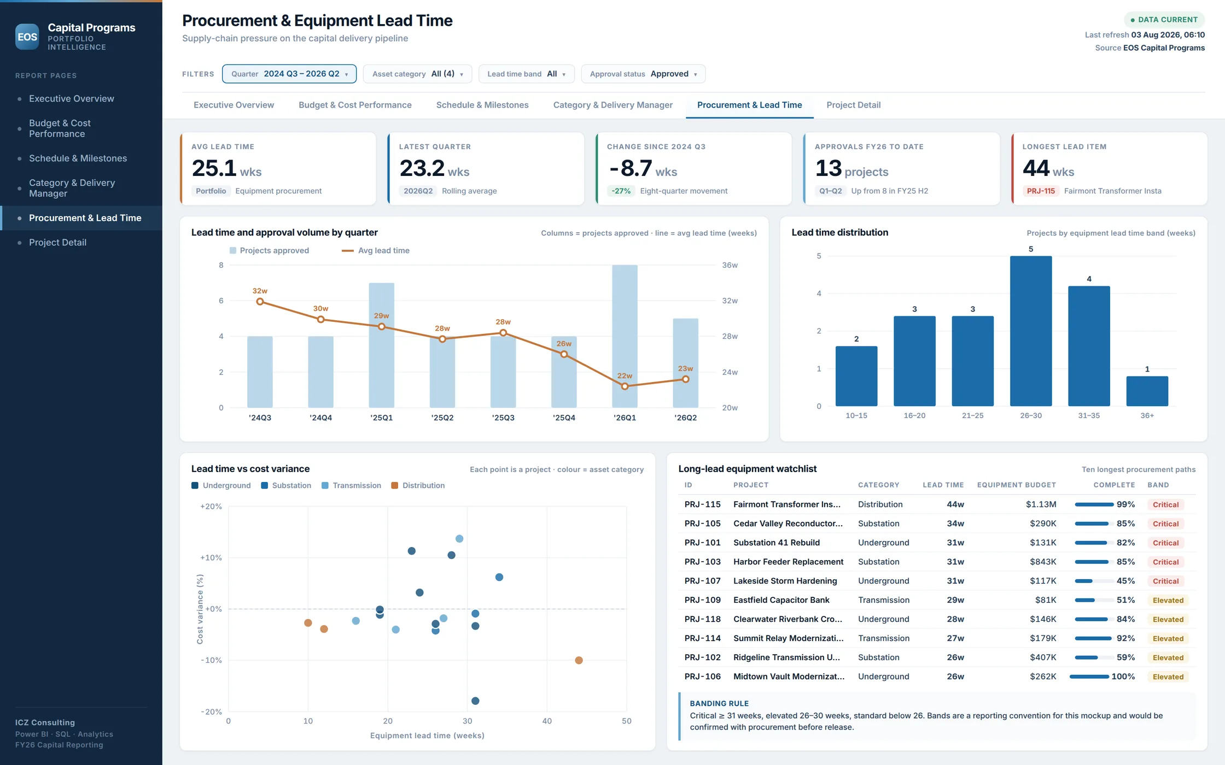Open the Schedule & Milestones tab

[x=482, y=105]
